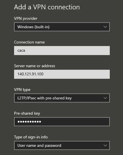Open the VPN provider dropdown showing Windows (built-in)

[x=62, y=27]
